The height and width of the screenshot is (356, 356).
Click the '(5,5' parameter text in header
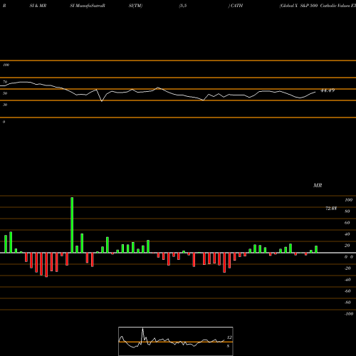pos(183,6)
